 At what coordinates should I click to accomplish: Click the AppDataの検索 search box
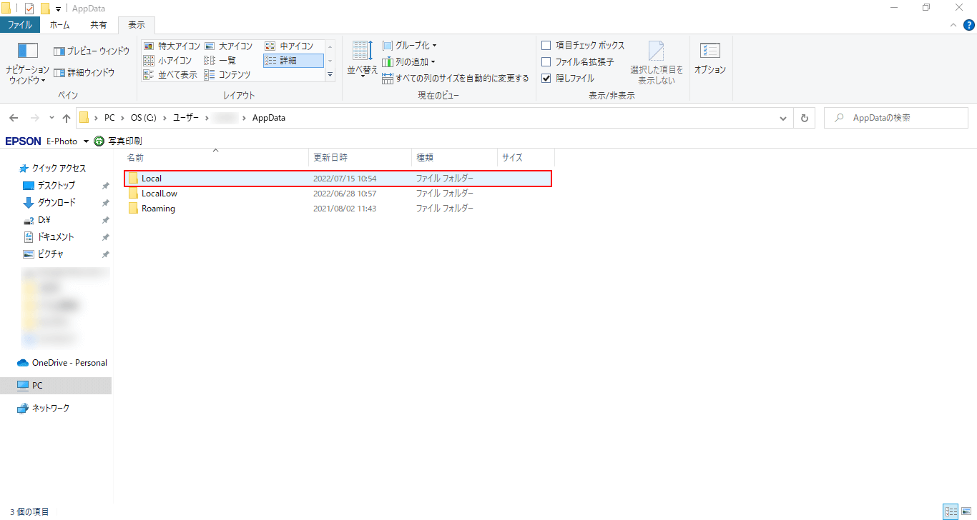click(x=896, y=118)
